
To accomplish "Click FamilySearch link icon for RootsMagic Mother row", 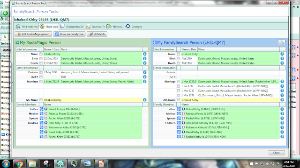I will point(42,114).
